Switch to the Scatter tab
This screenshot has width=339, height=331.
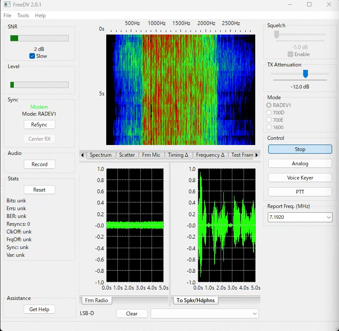127,155
